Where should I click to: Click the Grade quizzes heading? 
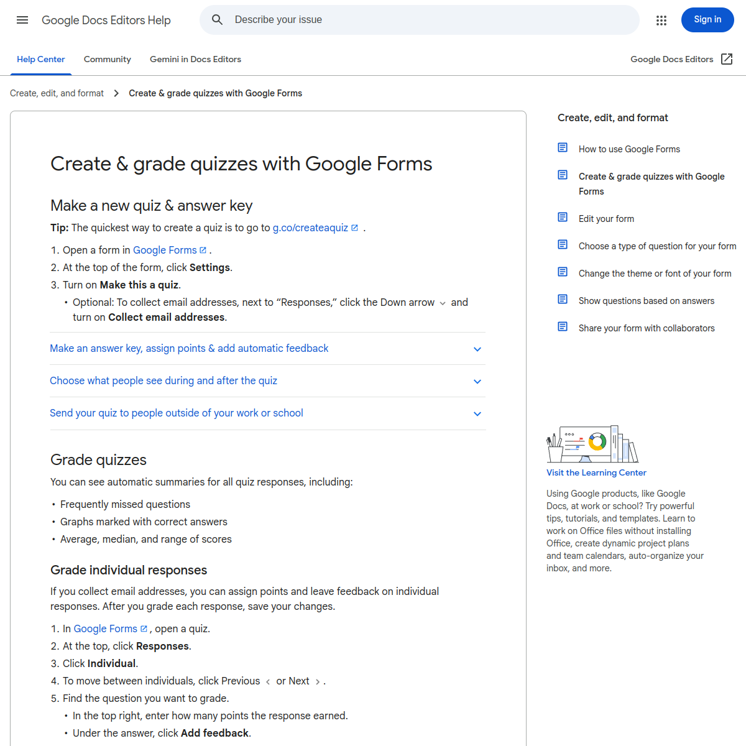point(98,460)
